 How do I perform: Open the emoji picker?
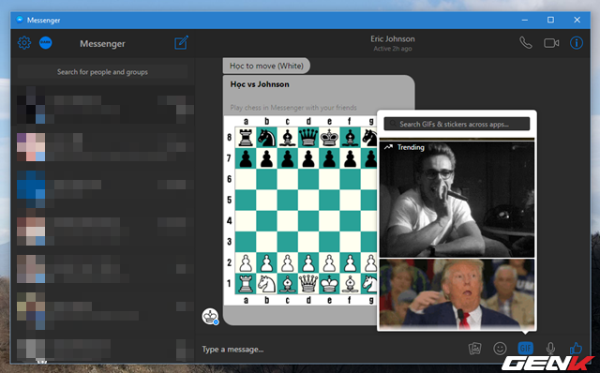point(500,349)
